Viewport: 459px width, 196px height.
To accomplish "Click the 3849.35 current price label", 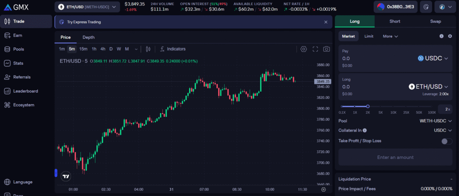I will [x=323, y=81].
